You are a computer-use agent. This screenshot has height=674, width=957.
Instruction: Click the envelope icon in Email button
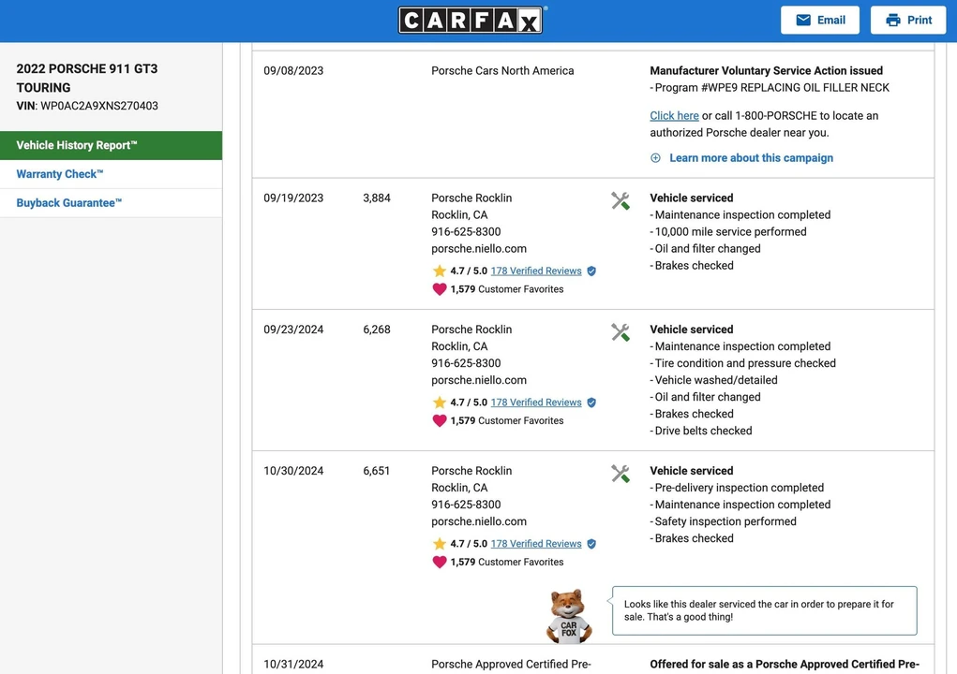pyautogui.click(x=803, y=20)
